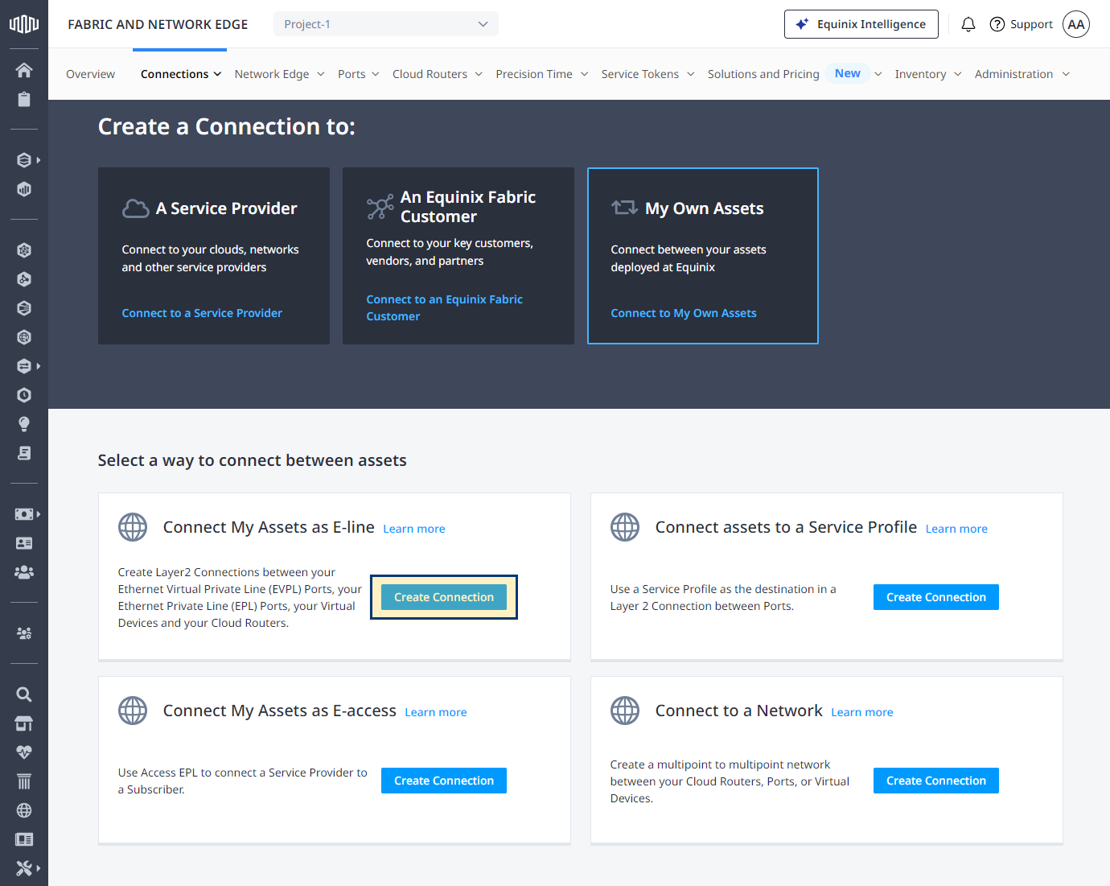Open the storefront marketplace icon in the sidebar

[x=24, y=723]
